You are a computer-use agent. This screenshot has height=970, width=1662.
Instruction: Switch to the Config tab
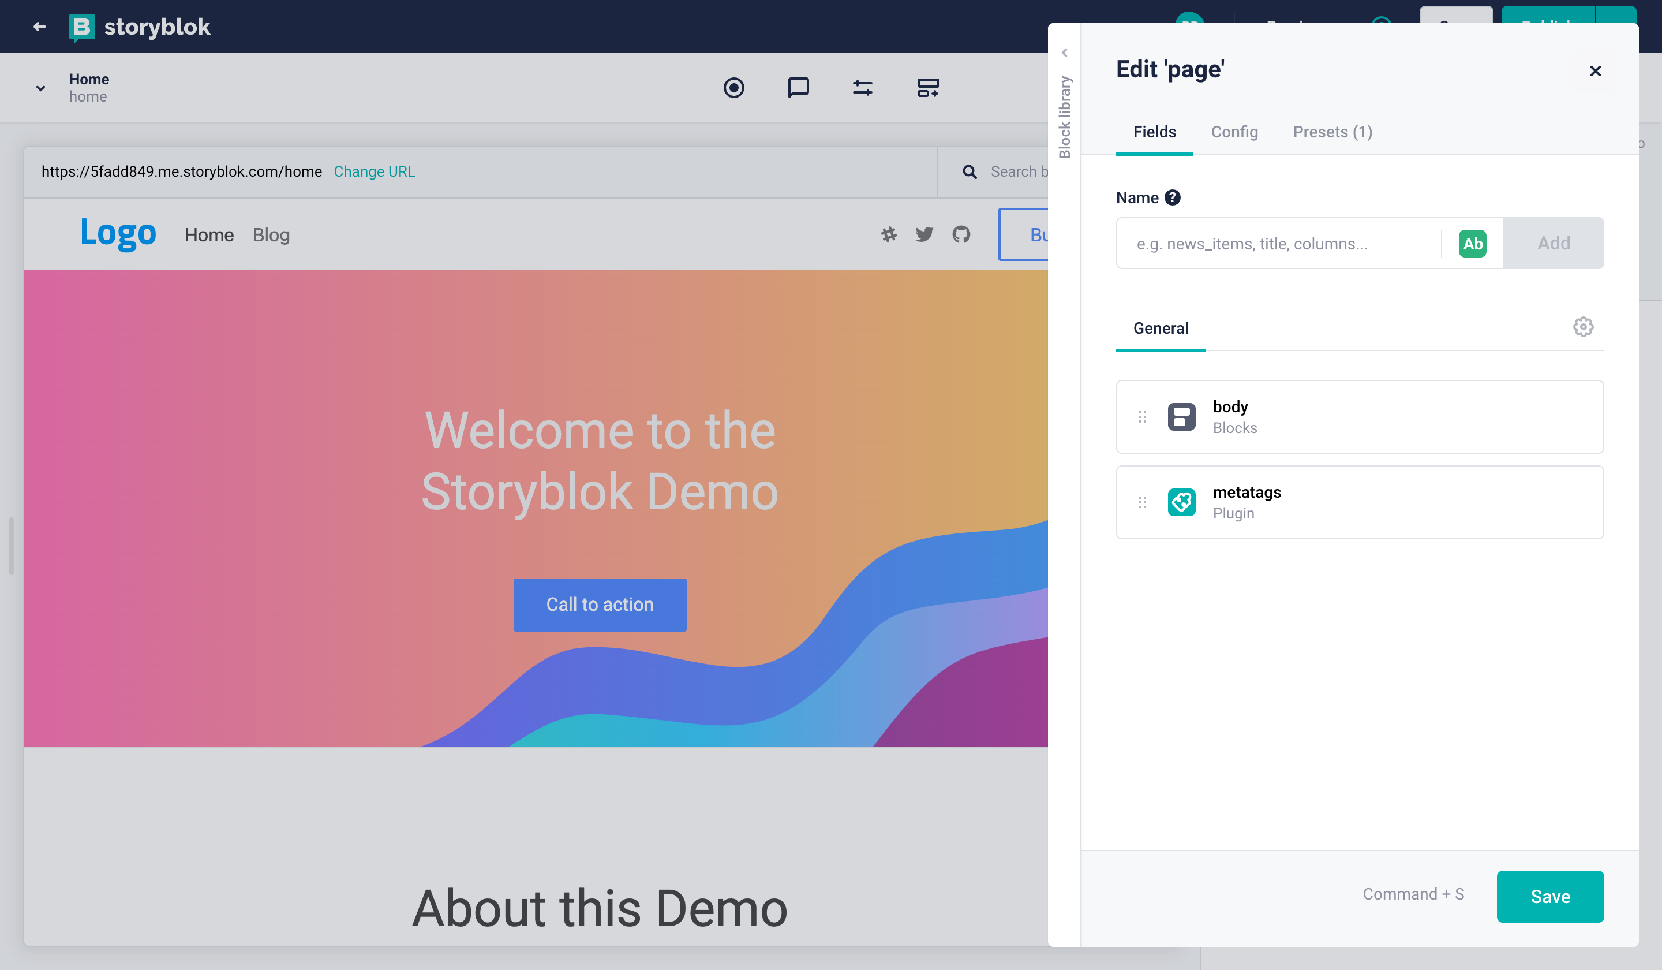(1234, 132)
